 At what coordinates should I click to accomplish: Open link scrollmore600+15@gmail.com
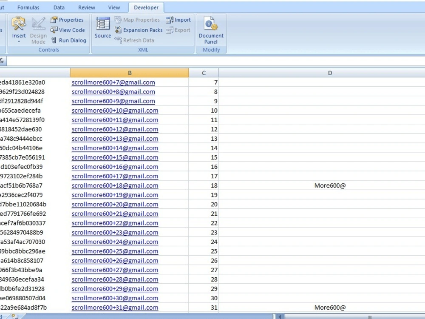(x=115, y=157)
